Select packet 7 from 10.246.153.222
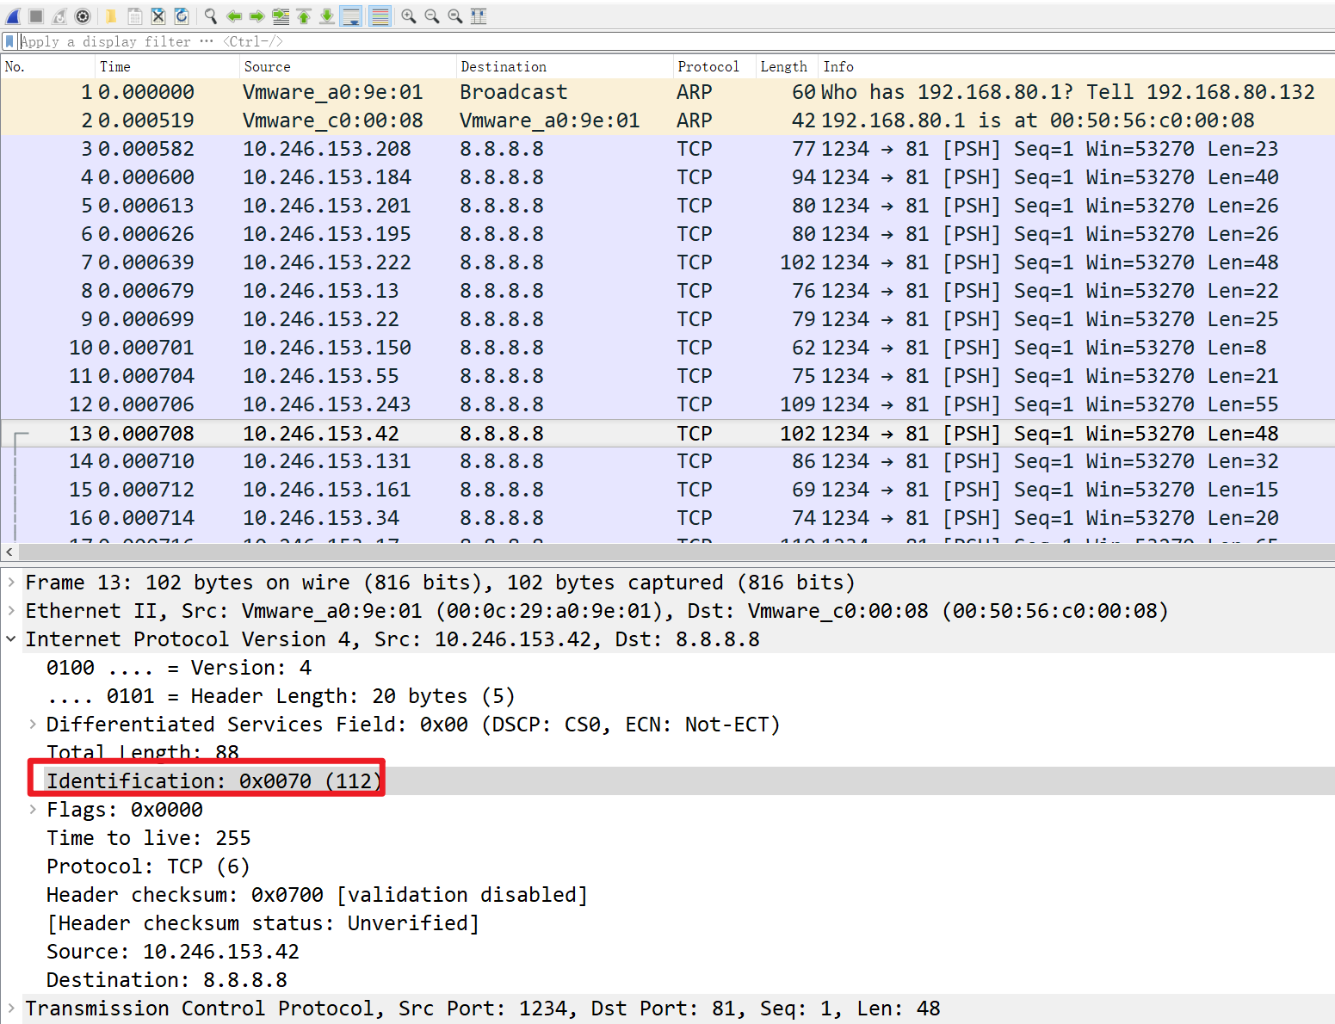The image size is (1335, 1024). (x=667, y=262)
